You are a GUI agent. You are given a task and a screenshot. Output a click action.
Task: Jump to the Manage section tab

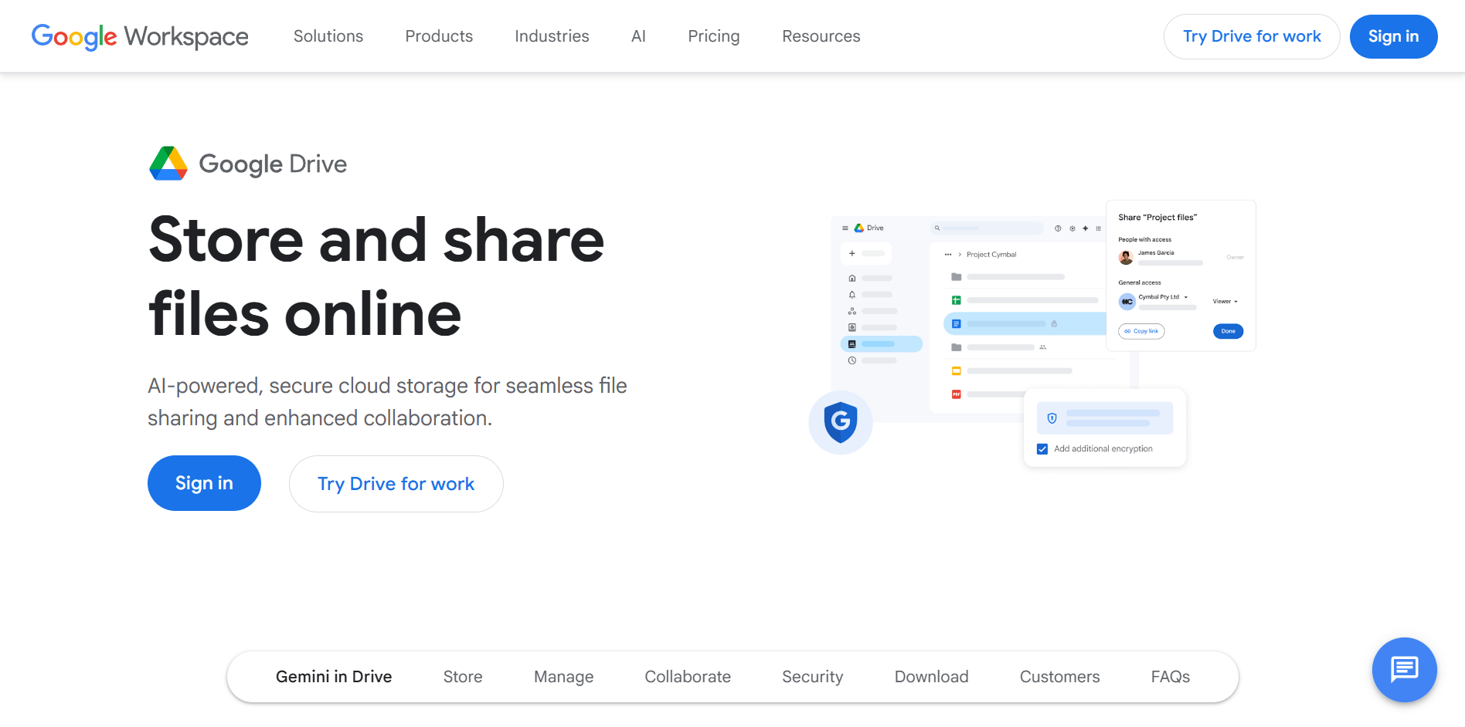click(564, 677)
